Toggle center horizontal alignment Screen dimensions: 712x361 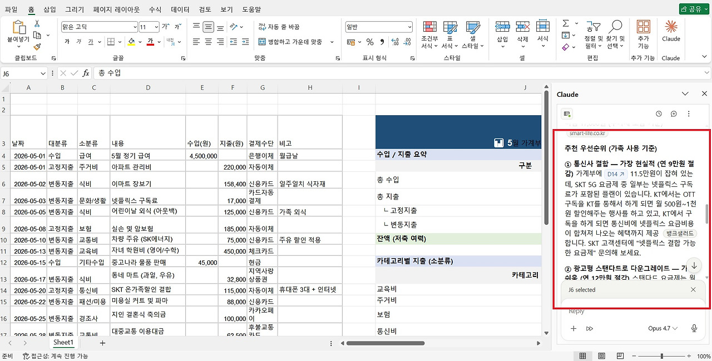point(209,42)
